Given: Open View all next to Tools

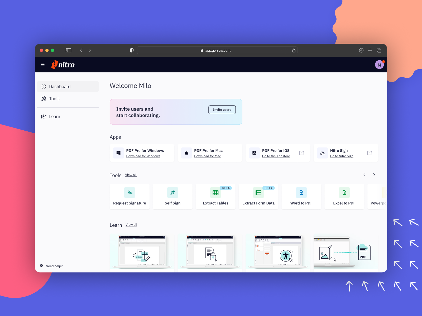Looking at the screenshot, I should [x=131, y=175].
